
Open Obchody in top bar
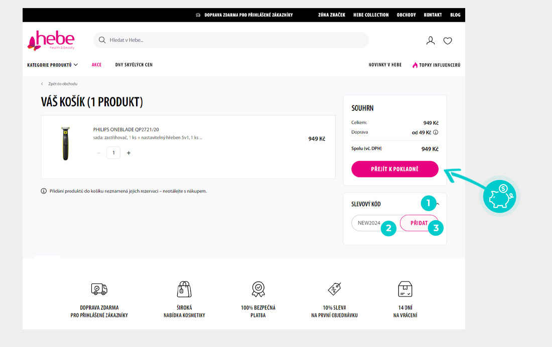(x=406, y=15)
